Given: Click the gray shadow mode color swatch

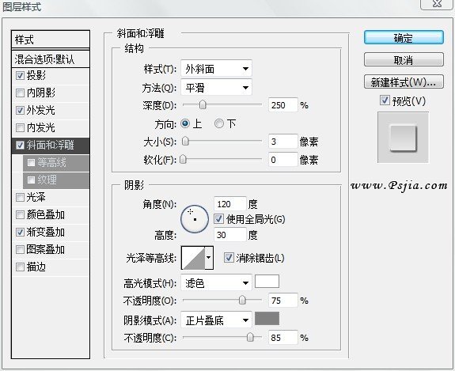Looking at the screenshot, I should pos(267,319).
